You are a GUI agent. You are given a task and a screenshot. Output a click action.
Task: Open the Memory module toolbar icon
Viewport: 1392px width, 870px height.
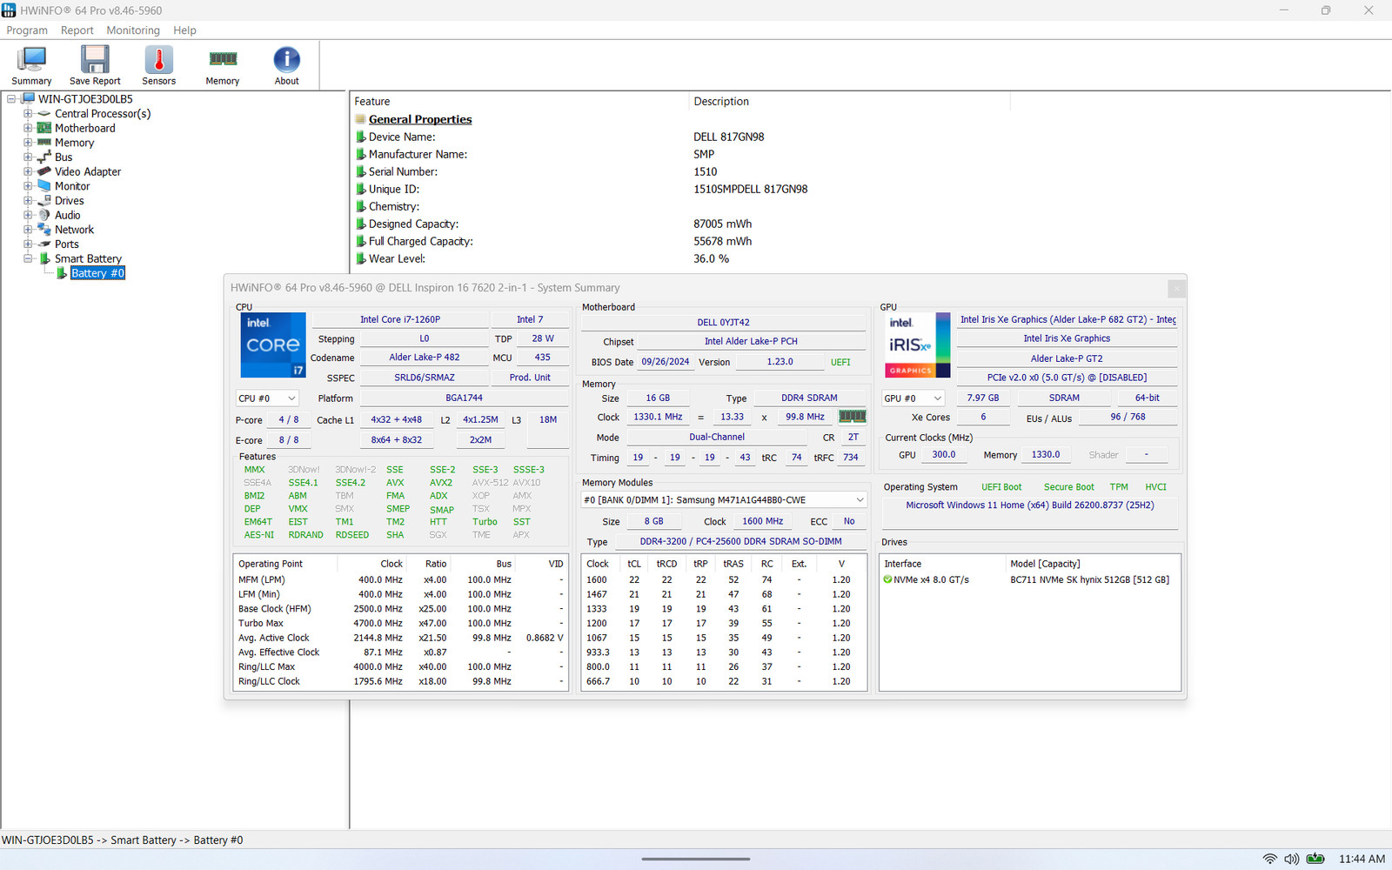coord(223,59)
